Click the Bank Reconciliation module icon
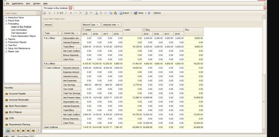The height and width of the screenshot is (137, 279). click(x=7, y=106)
